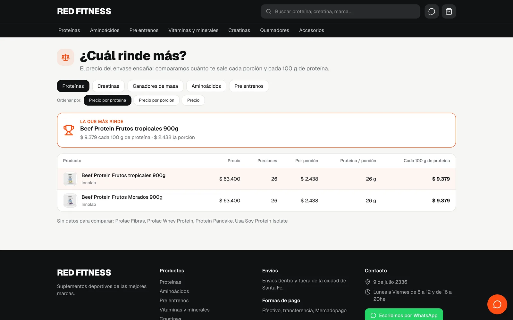Click the featured Beef Protein Frutos tropicales title

tap(129, 129)
